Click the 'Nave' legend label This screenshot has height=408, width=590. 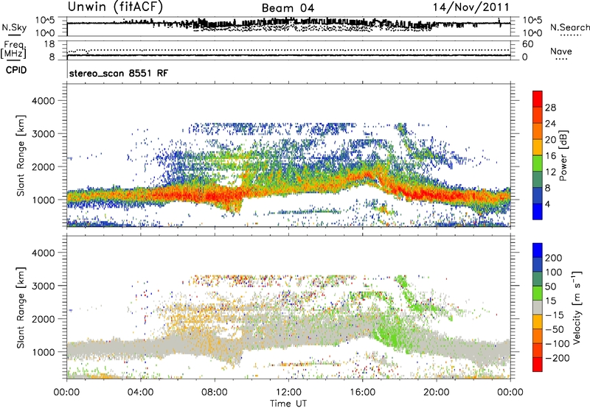[561, 51]
